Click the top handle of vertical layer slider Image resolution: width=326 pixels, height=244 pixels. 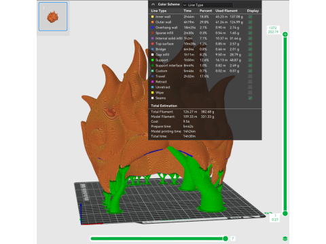(x=285, y=35)
